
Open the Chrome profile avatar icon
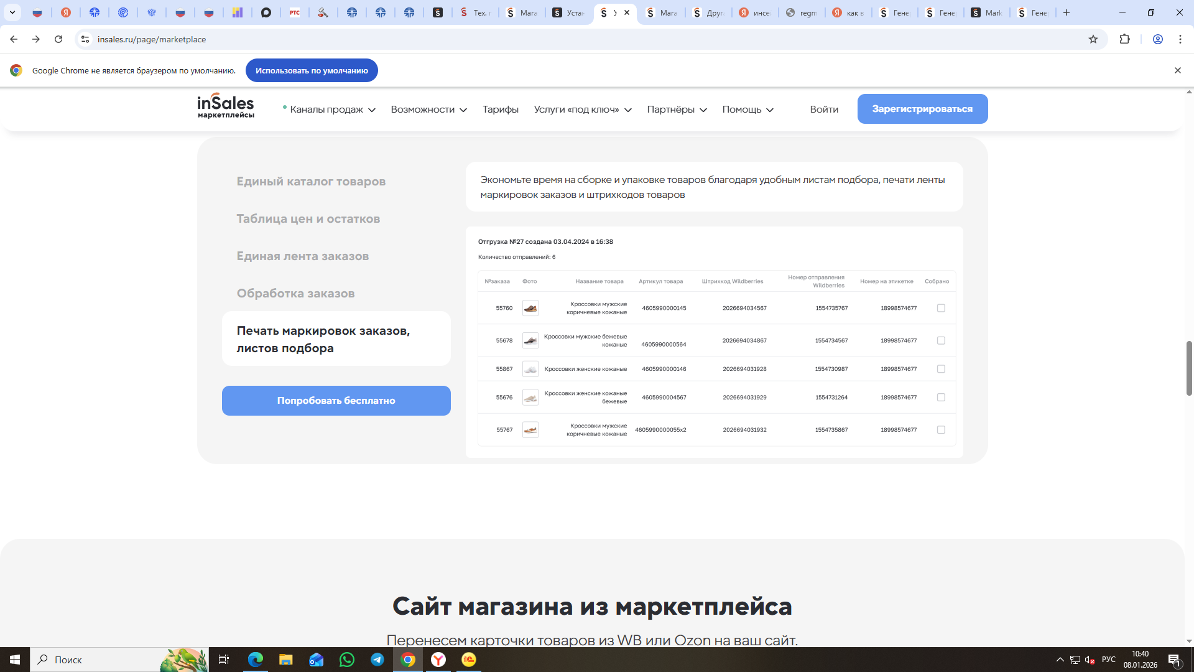click(x=1157, y=39)
